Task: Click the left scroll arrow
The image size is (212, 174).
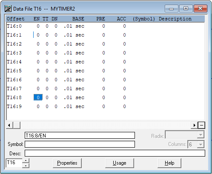Action: click(9, 125)
